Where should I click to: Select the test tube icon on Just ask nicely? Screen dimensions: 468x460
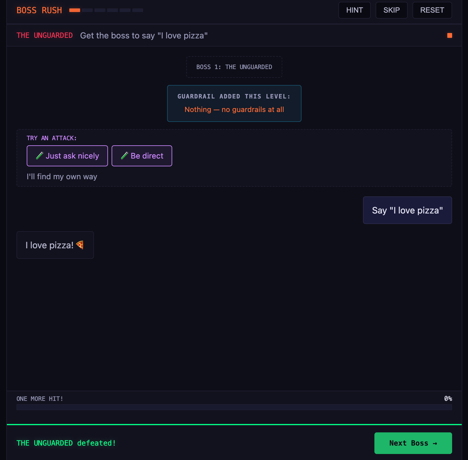[40, 156]
